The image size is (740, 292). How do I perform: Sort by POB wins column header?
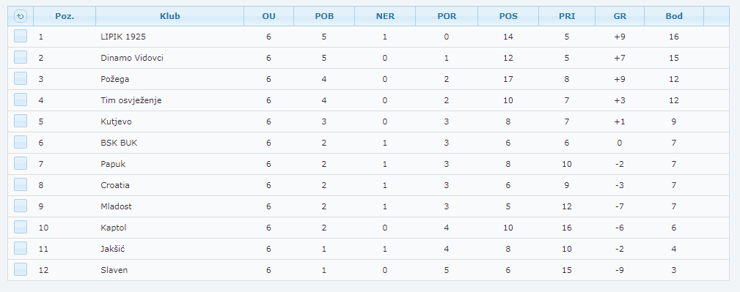pos(324,16)
